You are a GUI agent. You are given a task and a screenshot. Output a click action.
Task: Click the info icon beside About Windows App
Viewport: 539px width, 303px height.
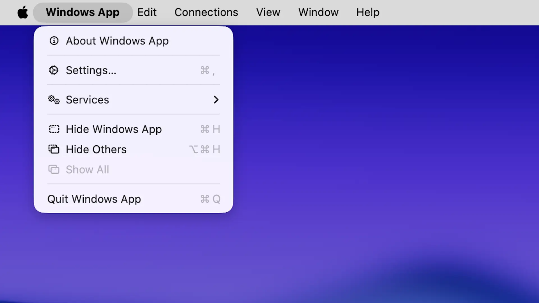54,41
